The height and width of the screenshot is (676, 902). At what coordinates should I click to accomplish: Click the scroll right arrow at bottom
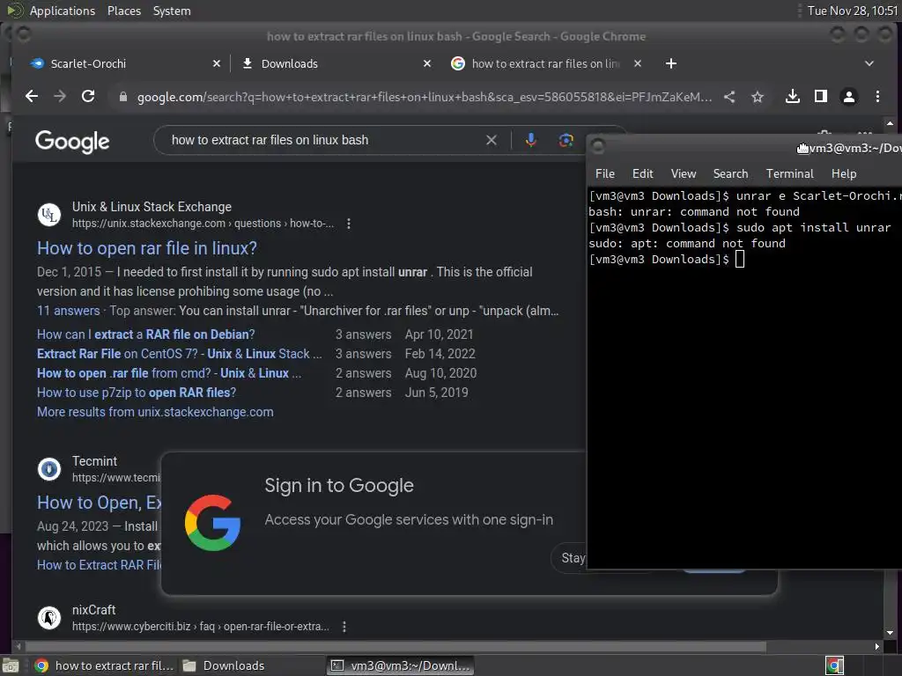coord(876,647)
